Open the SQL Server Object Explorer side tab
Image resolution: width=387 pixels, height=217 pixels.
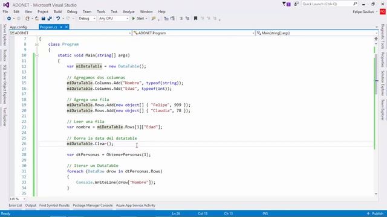point(4,84)
